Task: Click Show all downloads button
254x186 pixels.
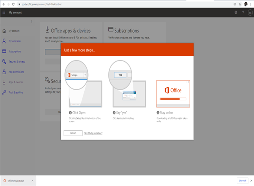Action: point(243,180)
